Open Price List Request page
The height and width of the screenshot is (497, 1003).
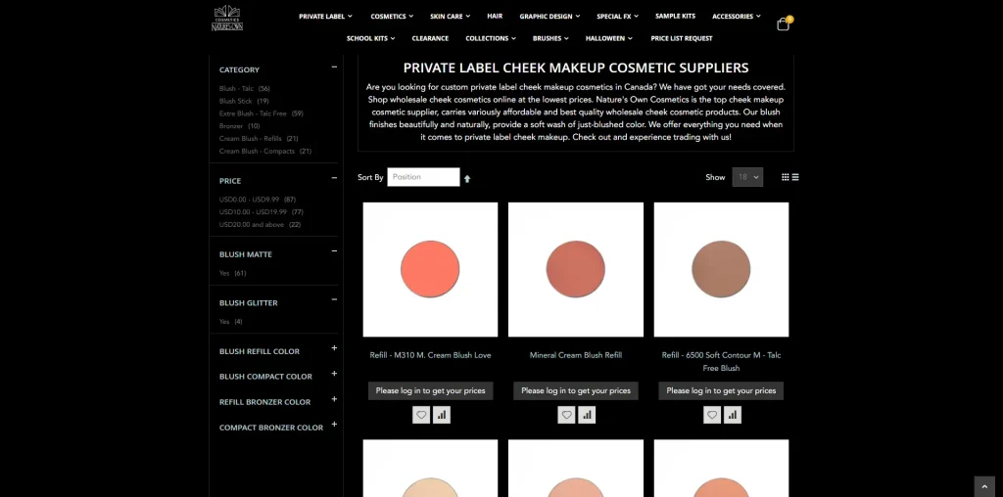682,38
